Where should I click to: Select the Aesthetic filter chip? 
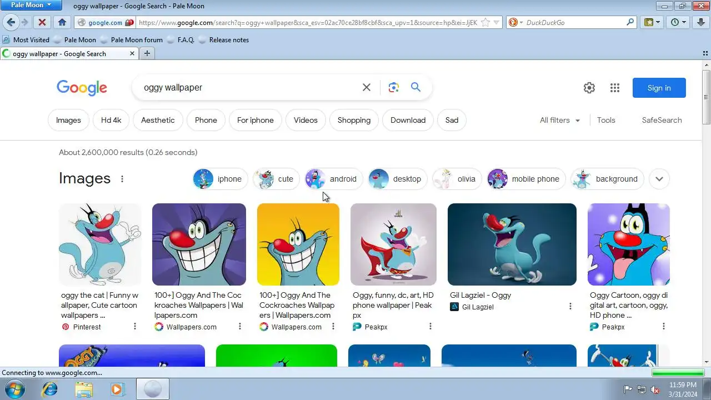(x=158, y=120)
